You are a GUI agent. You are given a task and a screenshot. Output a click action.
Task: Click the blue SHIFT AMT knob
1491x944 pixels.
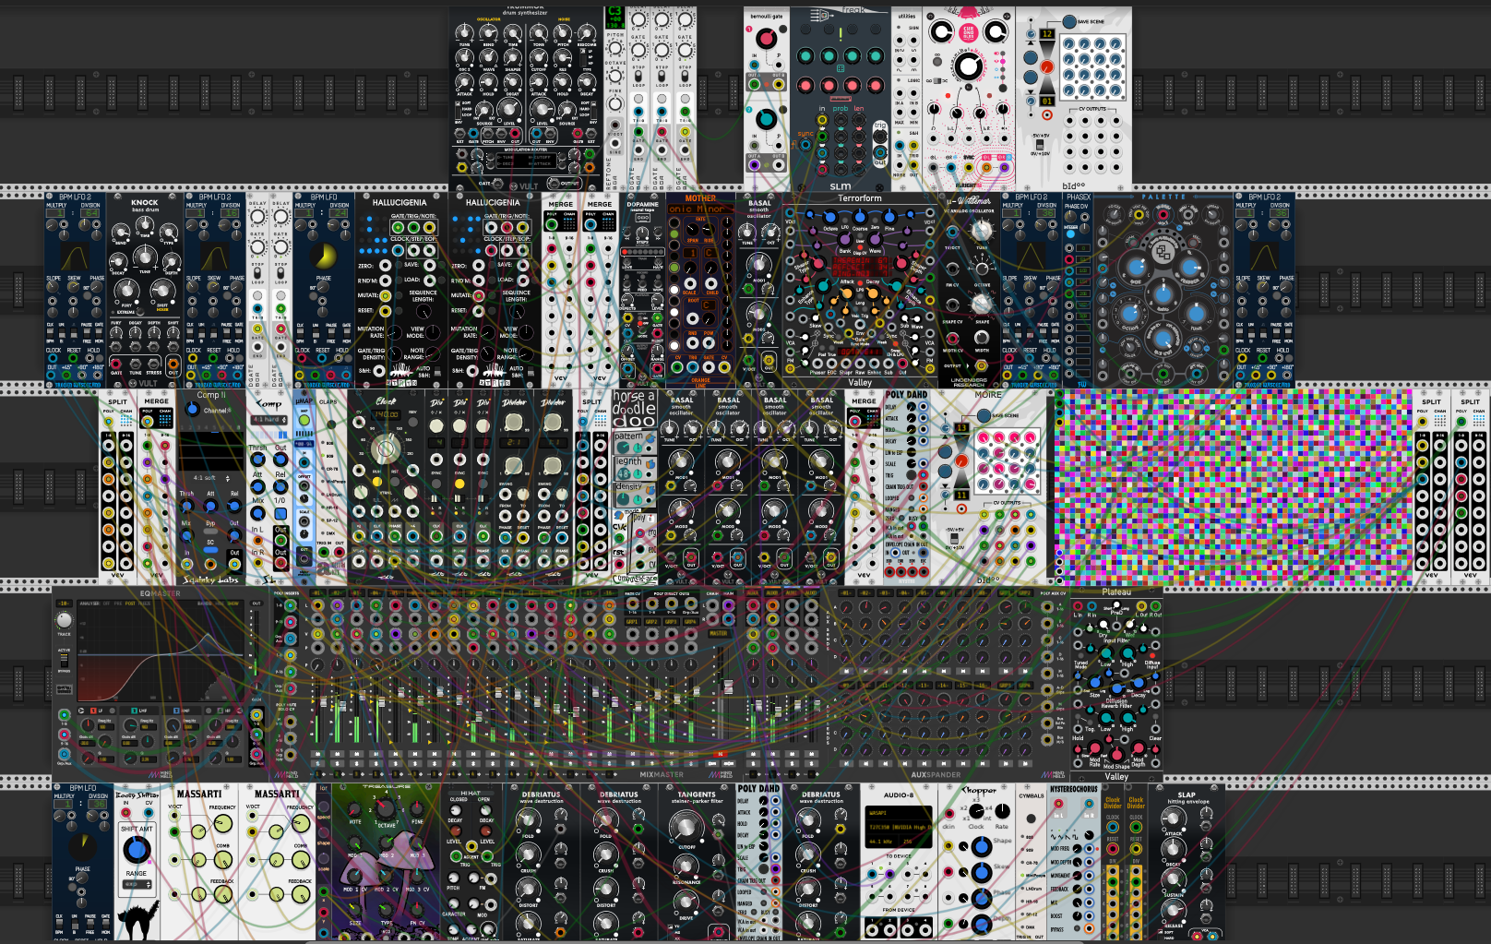[136, 850]
